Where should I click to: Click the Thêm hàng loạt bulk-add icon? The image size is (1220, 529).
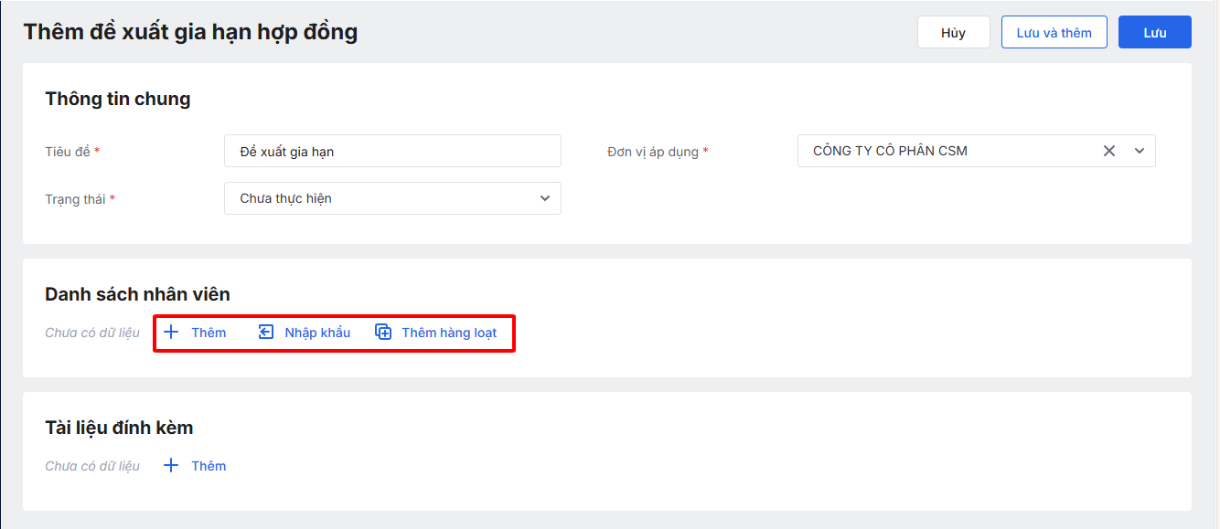click(383, 332)
